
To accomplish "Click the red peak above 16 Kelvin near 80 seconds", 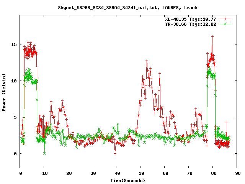I will click(212, 36).
